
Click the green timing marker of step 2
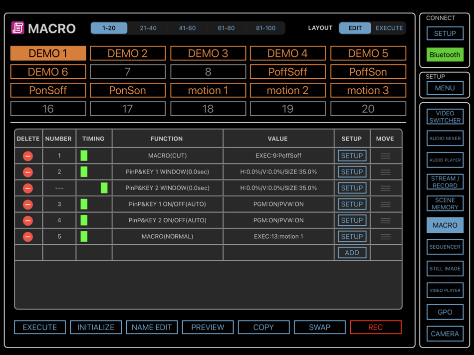click(84, 172)
